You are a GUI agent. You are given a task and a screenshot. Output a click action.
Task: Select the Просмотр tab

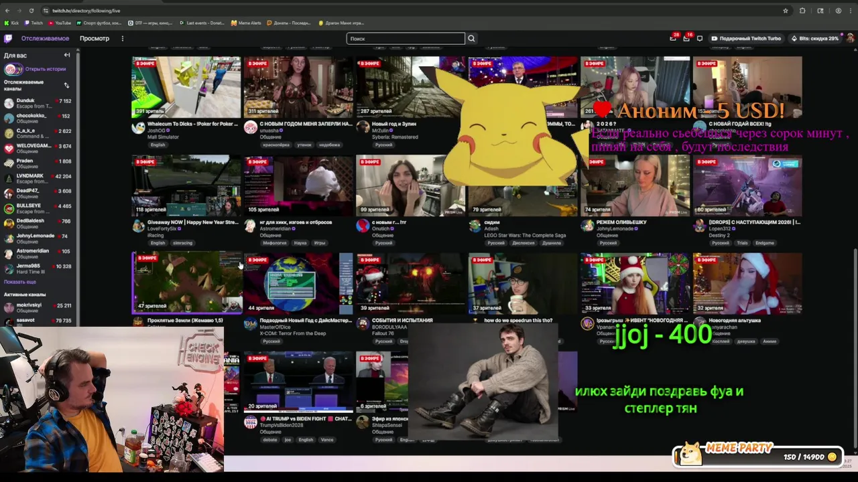point(95,38)
